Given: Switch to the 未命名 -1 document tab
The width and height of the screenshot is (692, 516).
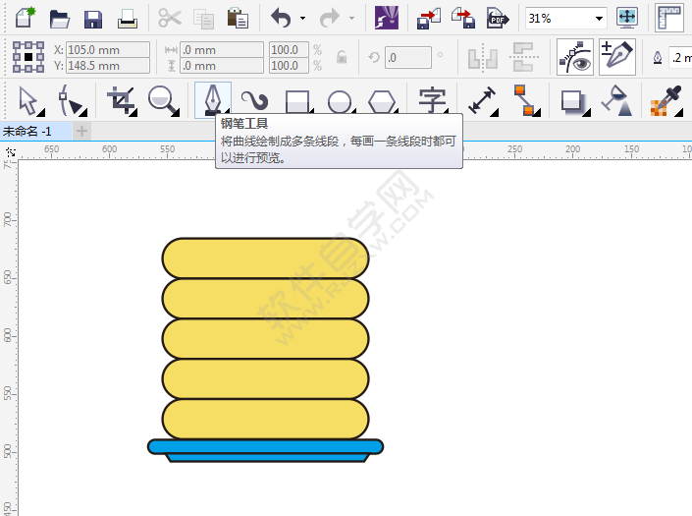Looking at the screenshot, I should coord(29,131).
